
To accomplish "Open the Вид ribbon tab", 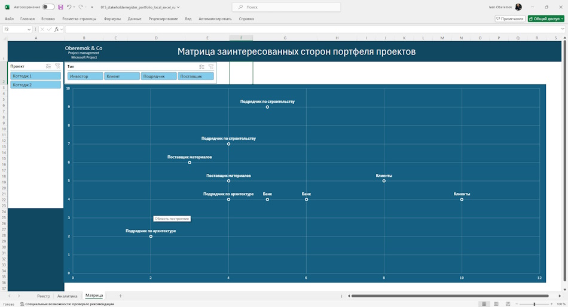I will coord(188,19).
